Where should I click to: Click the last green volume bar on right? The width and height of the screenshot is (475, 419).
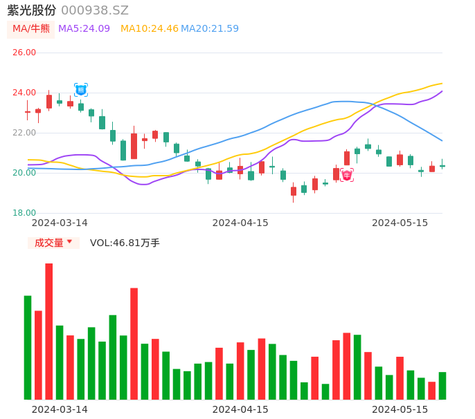point(442,386)
